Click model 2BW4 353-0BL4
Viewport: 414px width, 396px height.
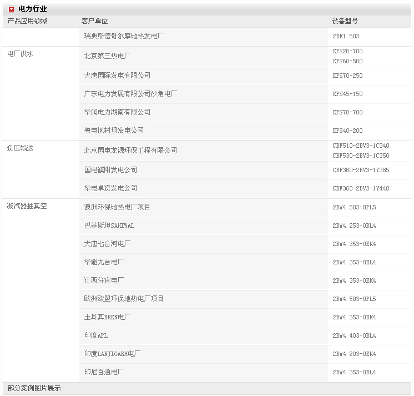(x=354, y=372)
